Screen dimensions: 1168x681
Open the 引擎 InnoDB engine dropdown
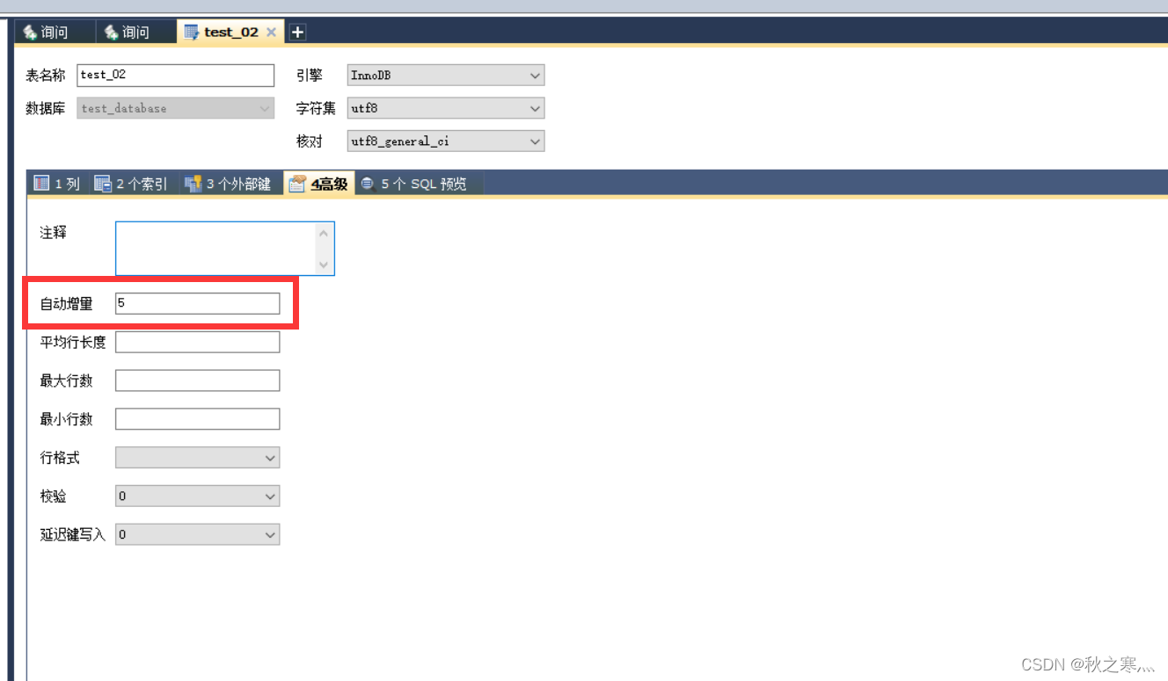[x=446, y=76]
